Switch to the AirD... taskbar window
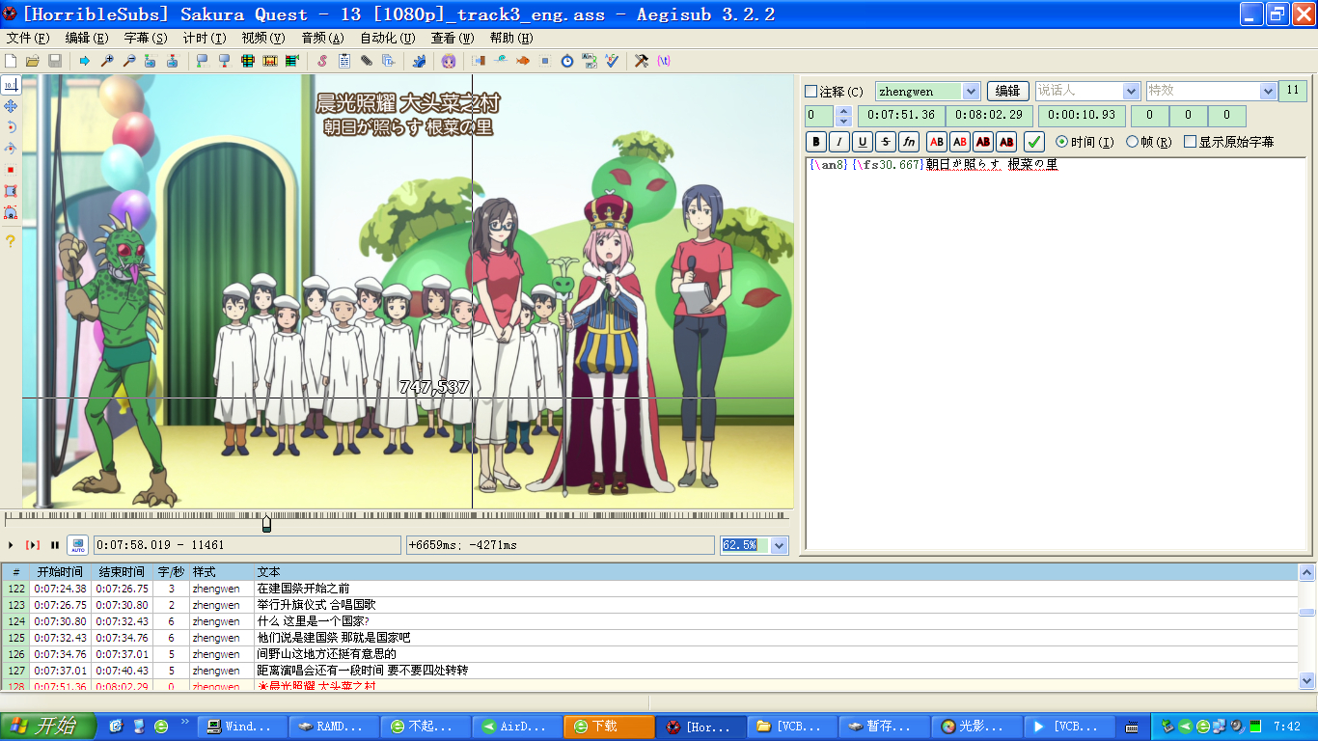The image size is (1318, 741). (516, 727)
